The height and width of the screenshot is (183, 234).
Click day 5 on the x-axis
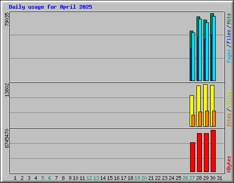43,178
